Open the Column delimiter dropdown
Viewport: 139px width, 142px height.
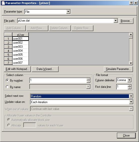129,80
